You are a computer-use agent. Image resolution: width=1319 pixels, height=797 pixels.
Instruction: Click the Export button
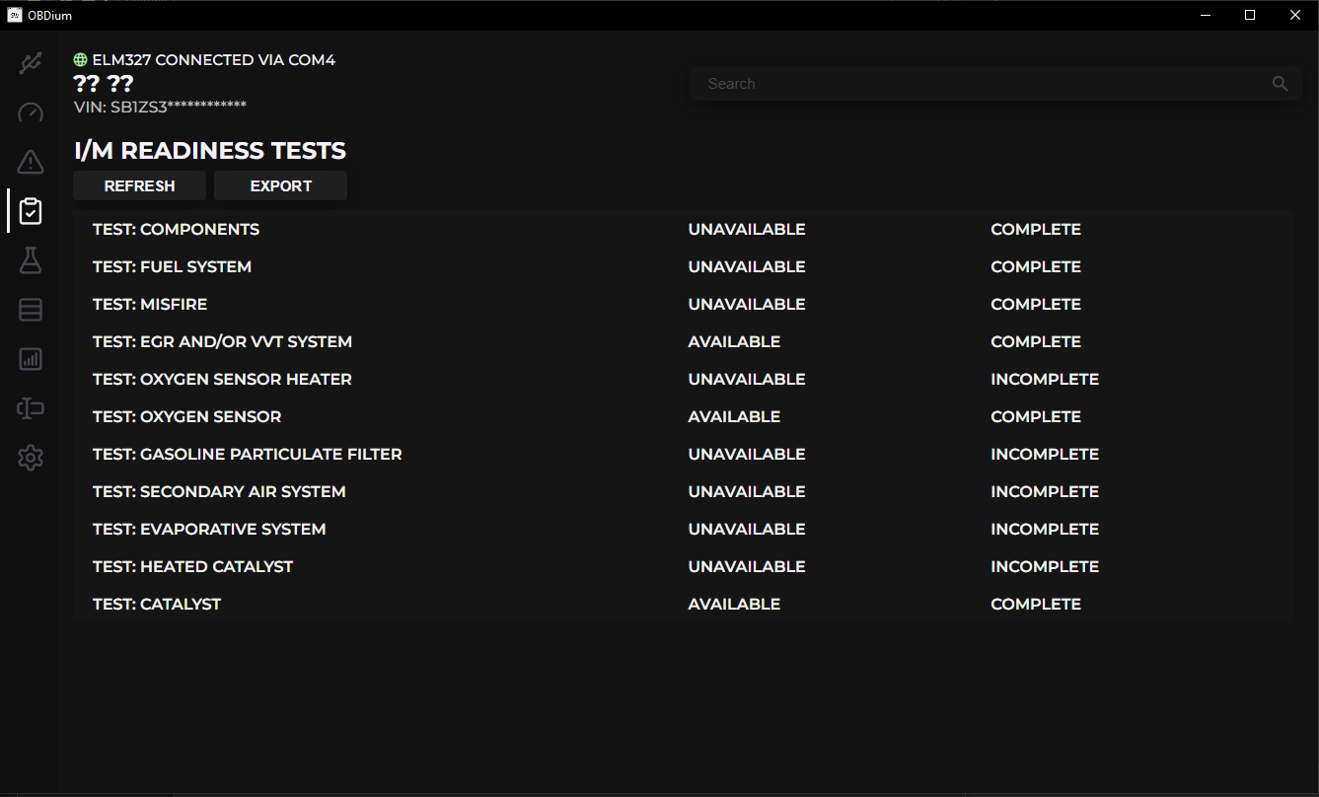[x=281, y=185]
